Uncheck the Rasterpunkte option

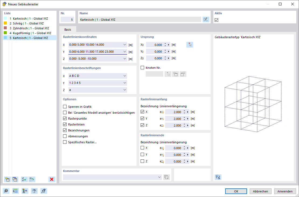pos(65,119)
